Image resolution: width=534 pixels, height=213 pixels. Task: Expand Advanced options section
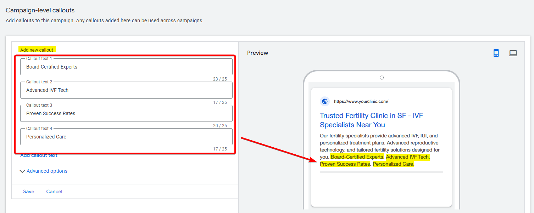[x=44, y=171]
